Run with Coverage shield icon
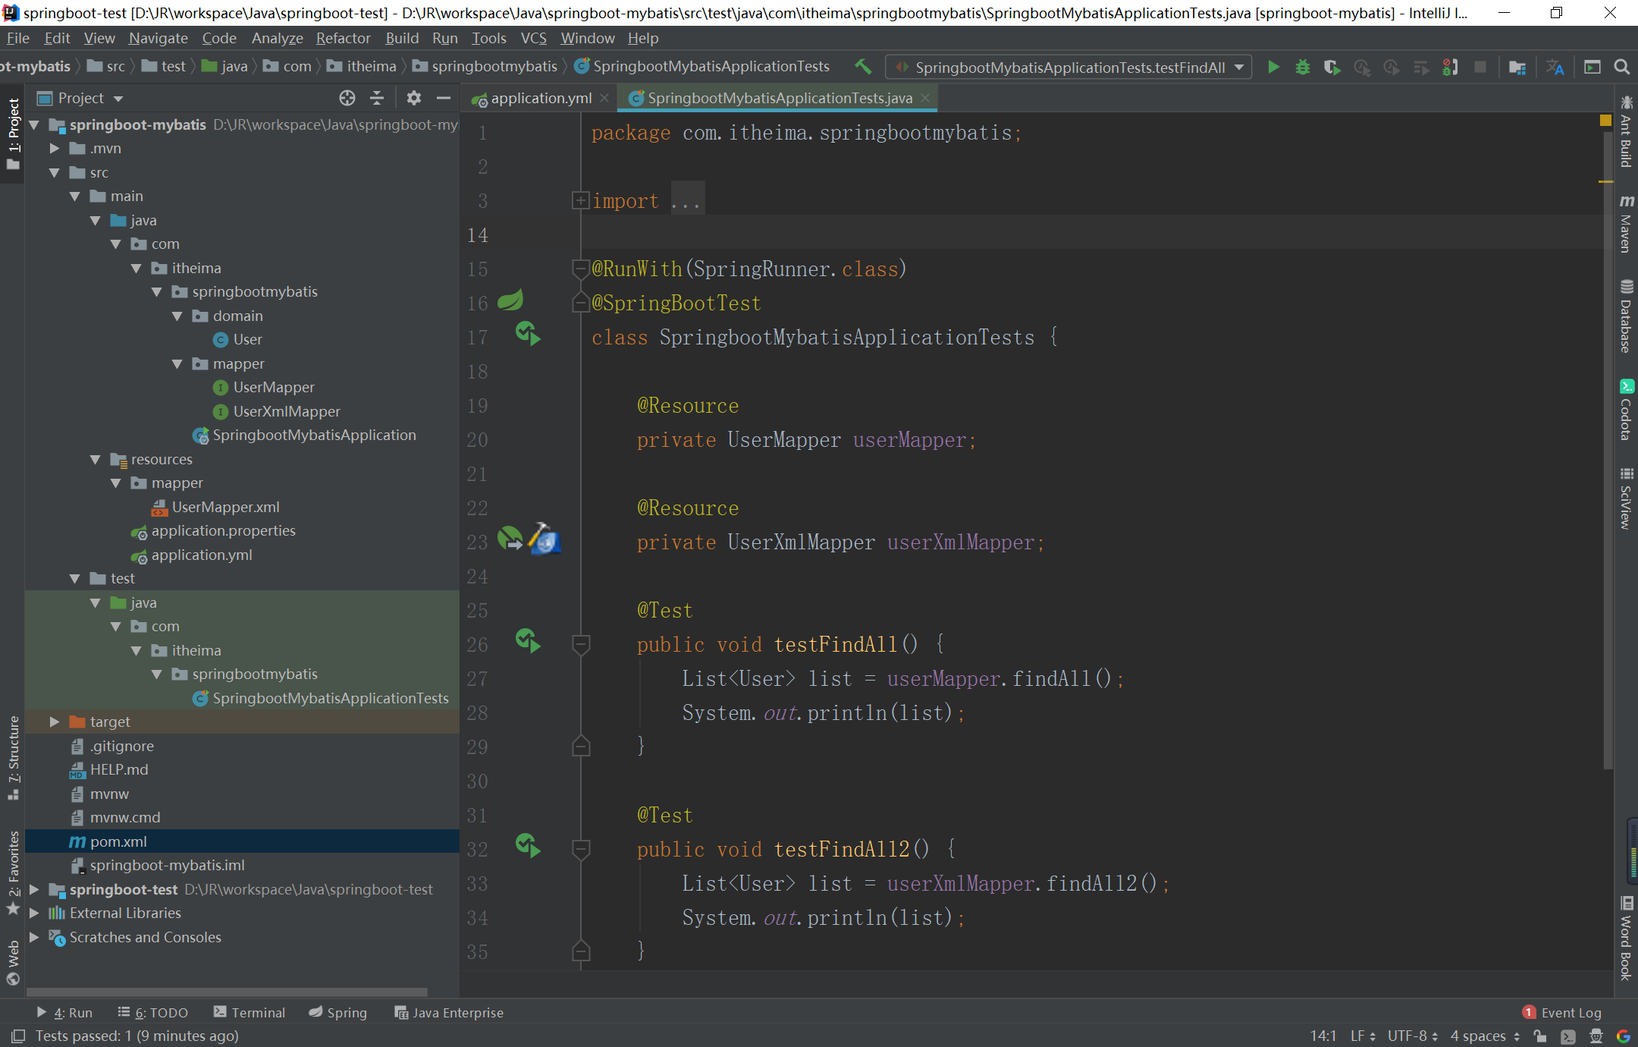 tap(1332, 67)
